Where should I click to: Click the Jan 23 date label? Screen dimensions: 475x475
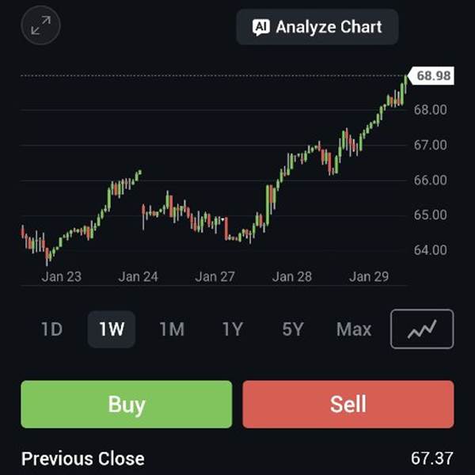tap(62, 276)
